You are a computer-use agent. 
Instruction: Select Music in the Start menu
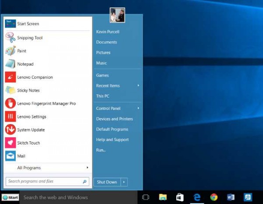point(102,63)
